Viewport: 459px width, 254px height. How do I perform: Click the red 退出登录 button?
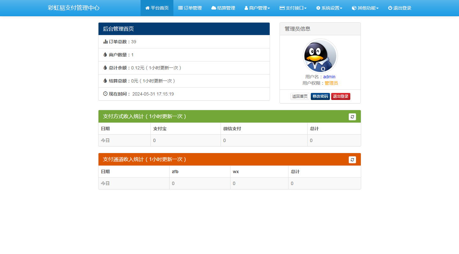click(x=341, y=96)
